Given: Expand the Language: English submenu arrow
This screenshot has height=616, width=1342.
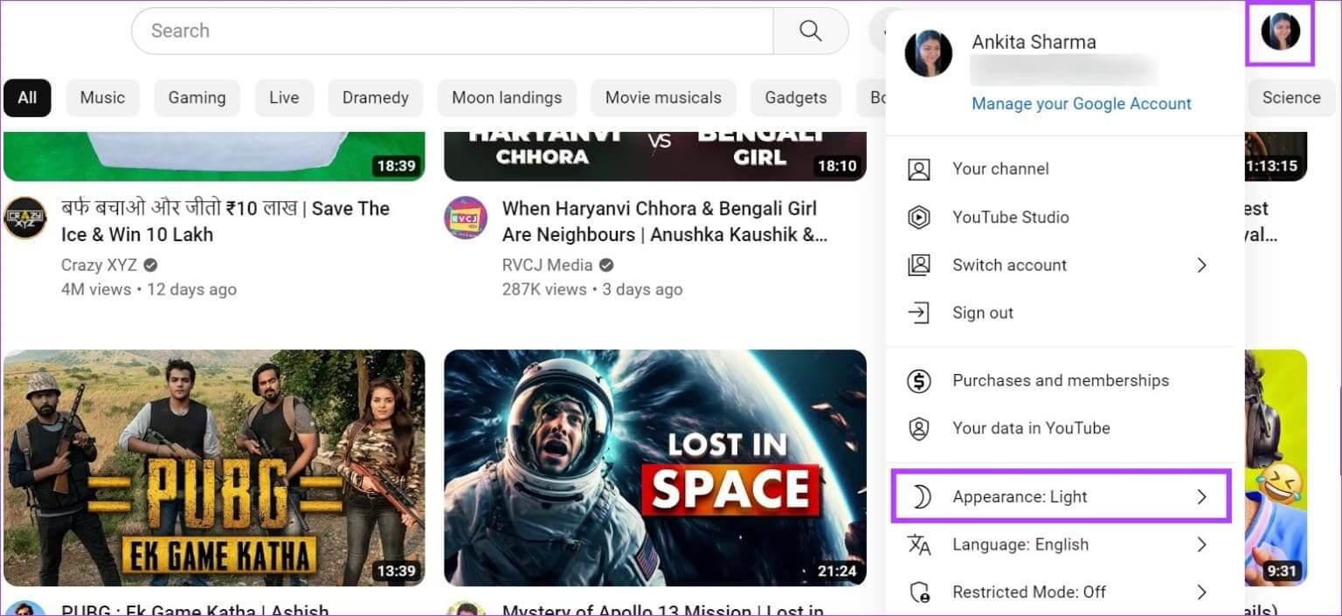Looking at the screenshot, I should coord(1201,545).
